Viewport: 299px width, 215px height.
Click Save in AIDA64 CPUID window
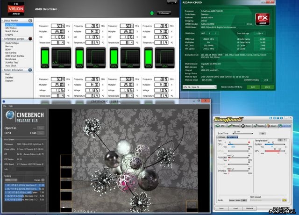tap(253, 87)
